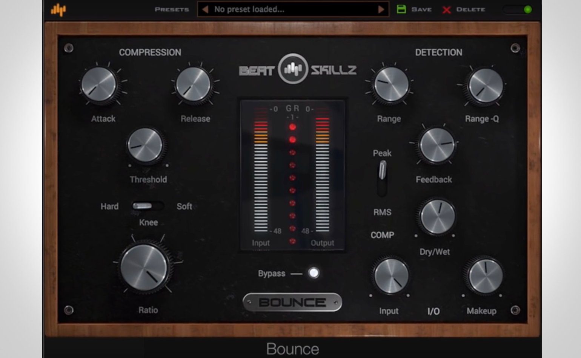Image resolution: width=581 pixels, height=358 pixels.
Task: Click the large Ratio knob
Action: (x=144, y=268)
